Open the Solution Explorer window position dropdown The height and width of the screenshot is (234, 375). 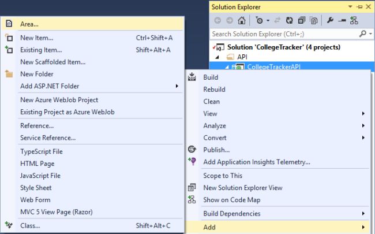click(351, 7)
